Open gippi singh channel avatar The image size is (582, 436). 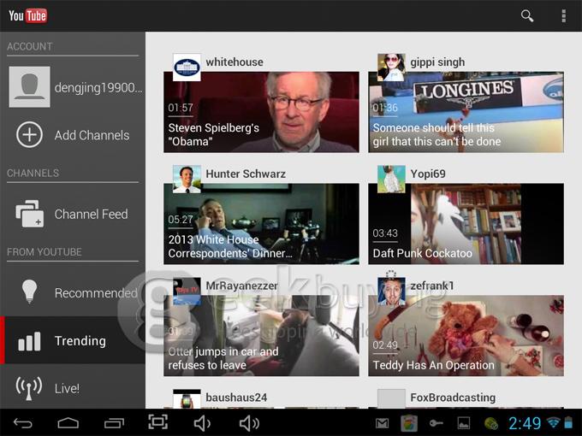[x=391, y=68]
